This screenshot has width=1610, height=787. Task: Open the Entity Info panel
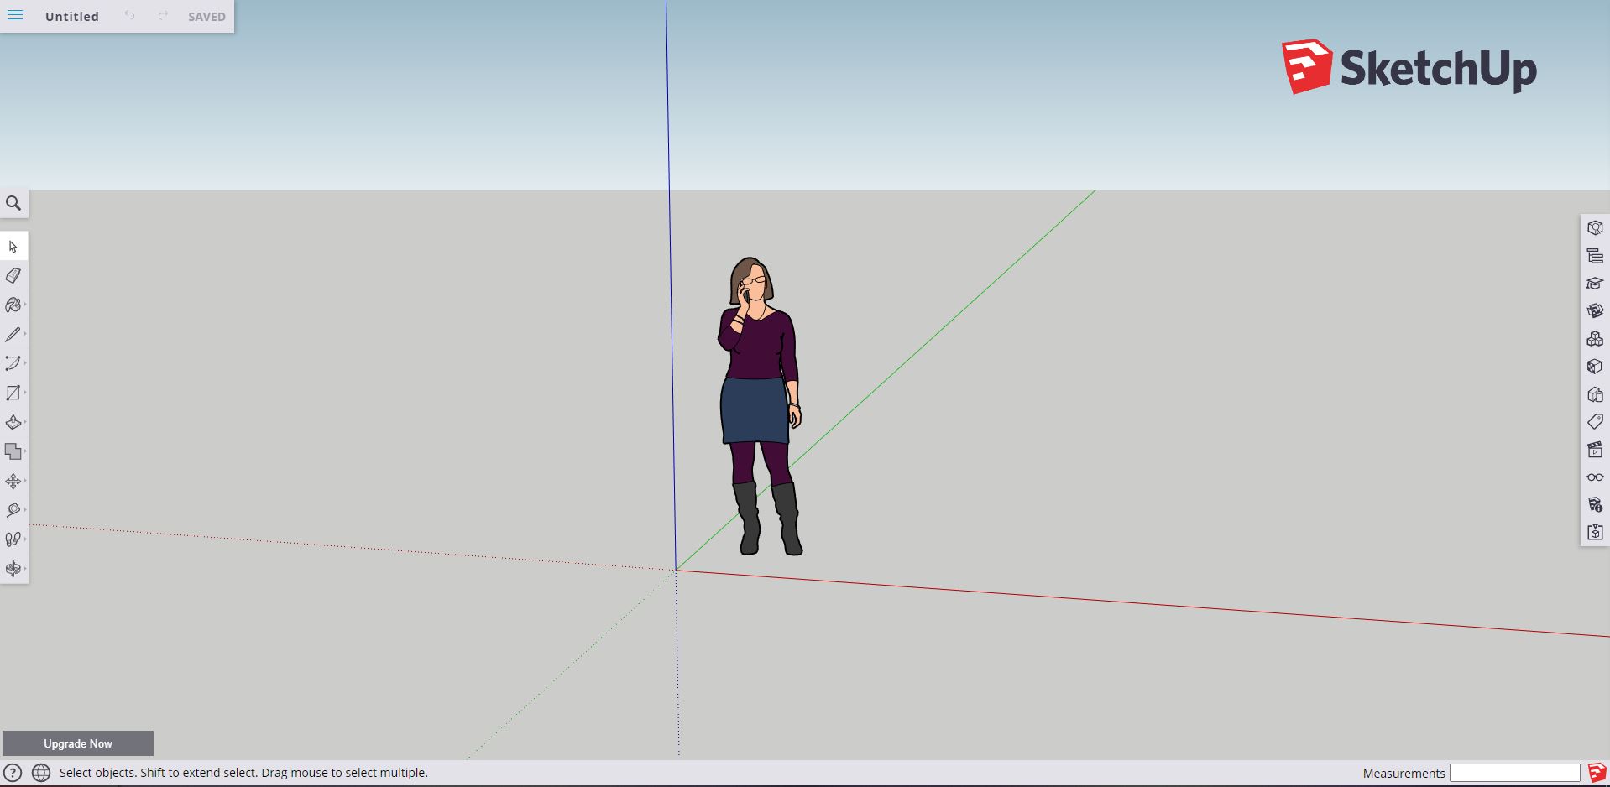1595,228
